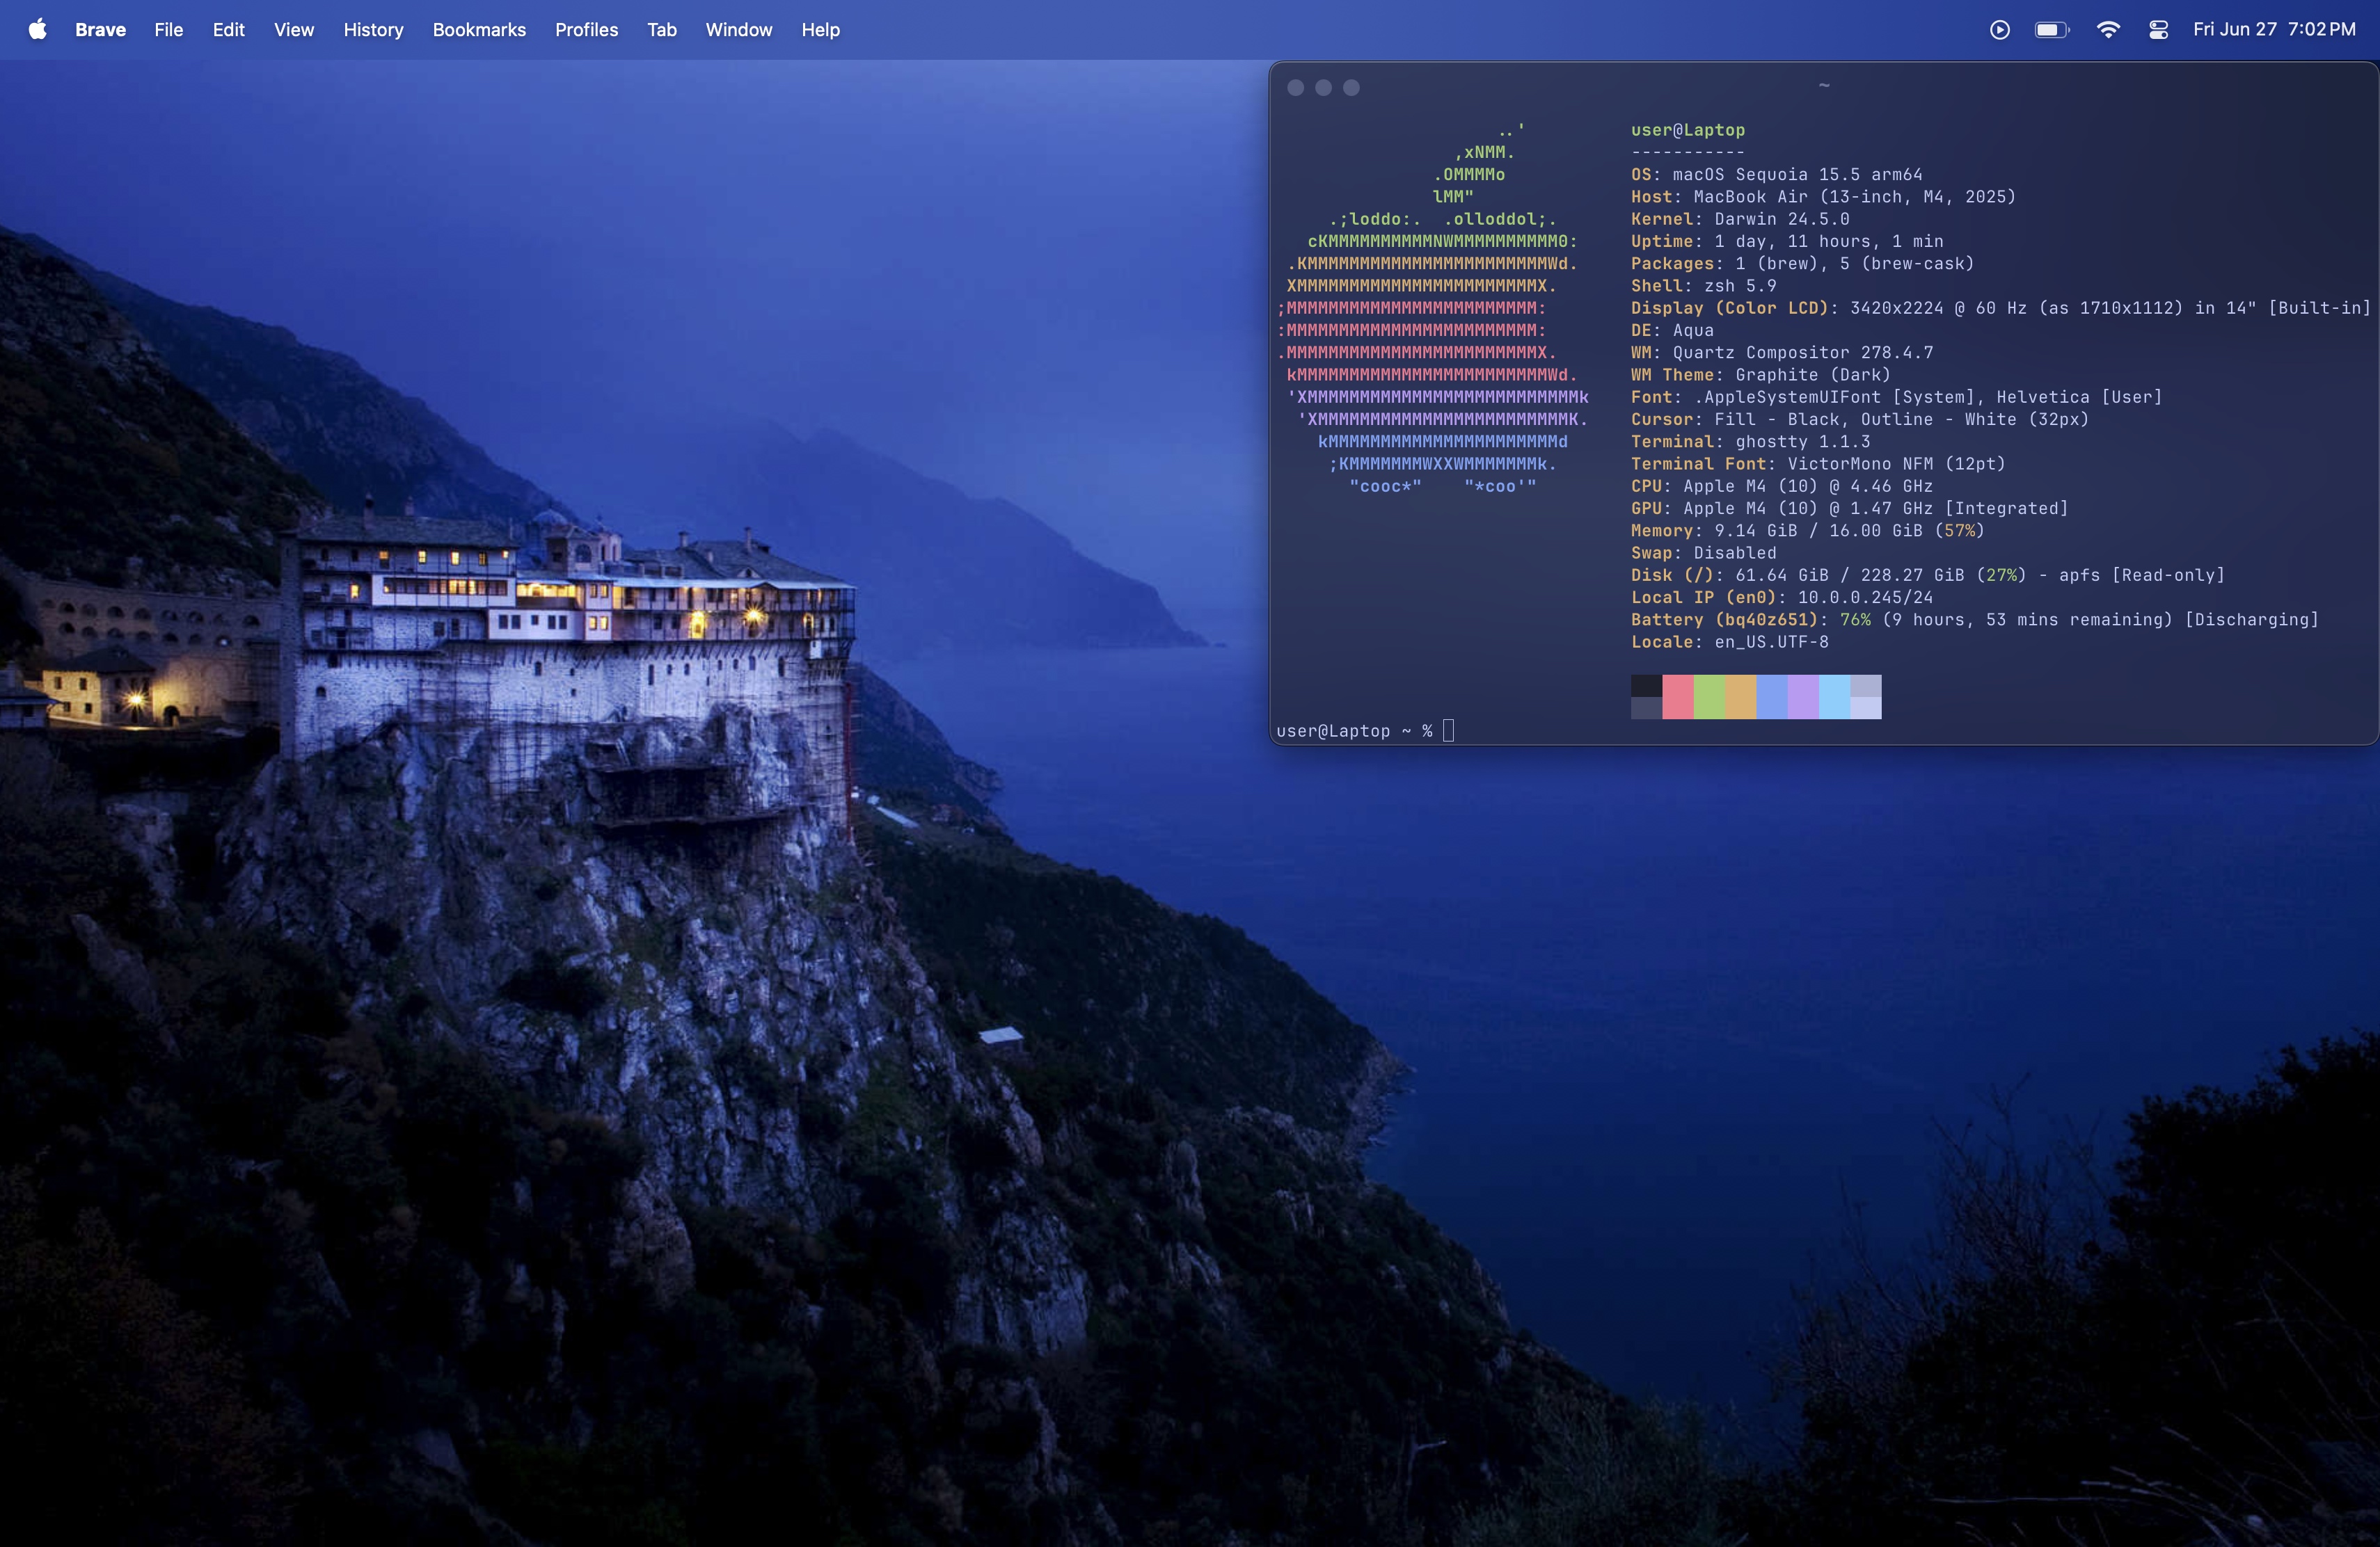Click the date and time clock
The height and width of the screenshot is (1547, 2380).
coord(2274,30)
